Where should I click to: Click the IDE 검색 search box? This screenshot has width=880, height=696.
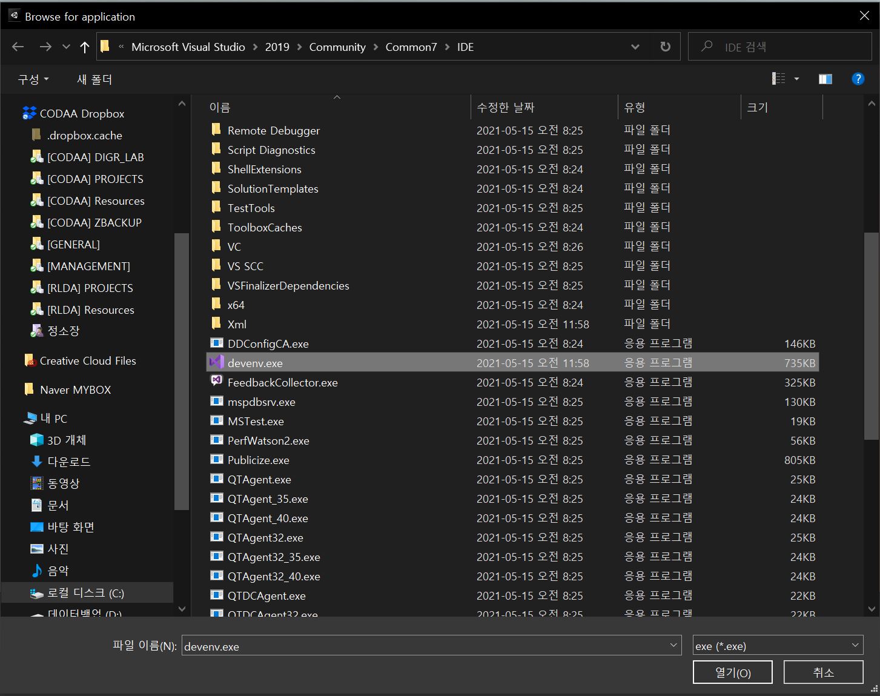click(x=779, y=47)
